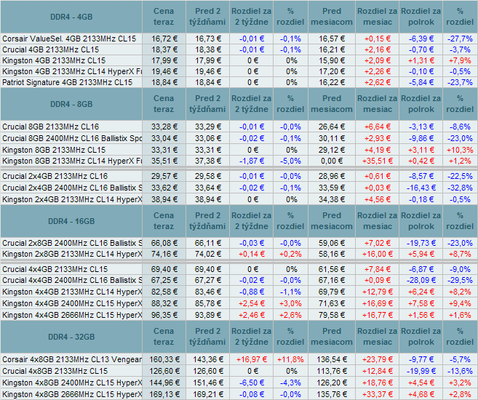Click the 82,58 € current price
The height and width of the screenshot is (400, 478).
[164, 292]
